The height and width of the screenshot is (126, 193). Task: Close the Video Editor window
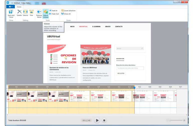click(x=185, y=2)
